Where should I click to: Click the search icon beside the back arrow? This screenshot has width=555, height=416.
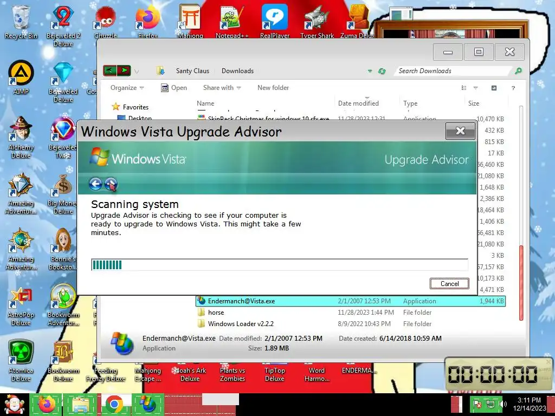pos(111,184)
